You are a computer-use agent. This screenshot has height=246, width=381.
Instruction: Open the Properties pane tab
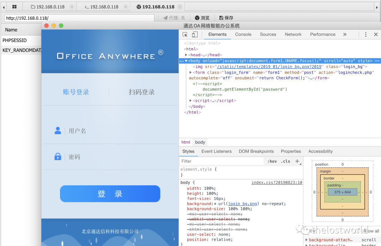(291, 151)
